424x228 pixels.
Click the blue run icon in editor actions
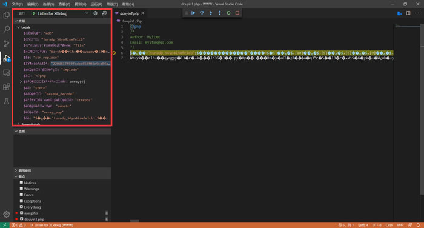[x=399, y=13]
